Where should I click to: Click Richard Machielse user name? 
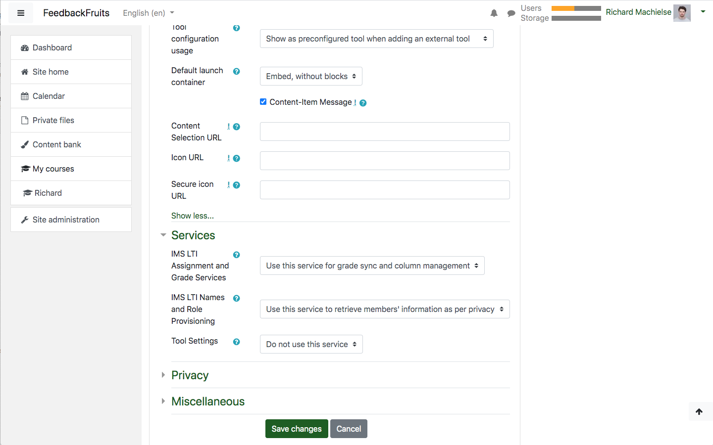(x=638, y=12)
